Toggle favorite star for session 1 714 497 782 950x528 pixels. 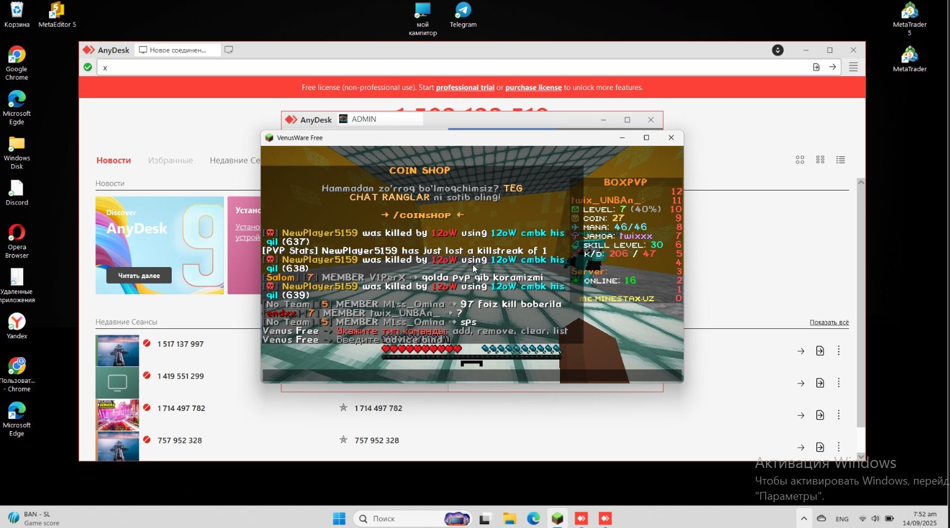tap(343, 408)
